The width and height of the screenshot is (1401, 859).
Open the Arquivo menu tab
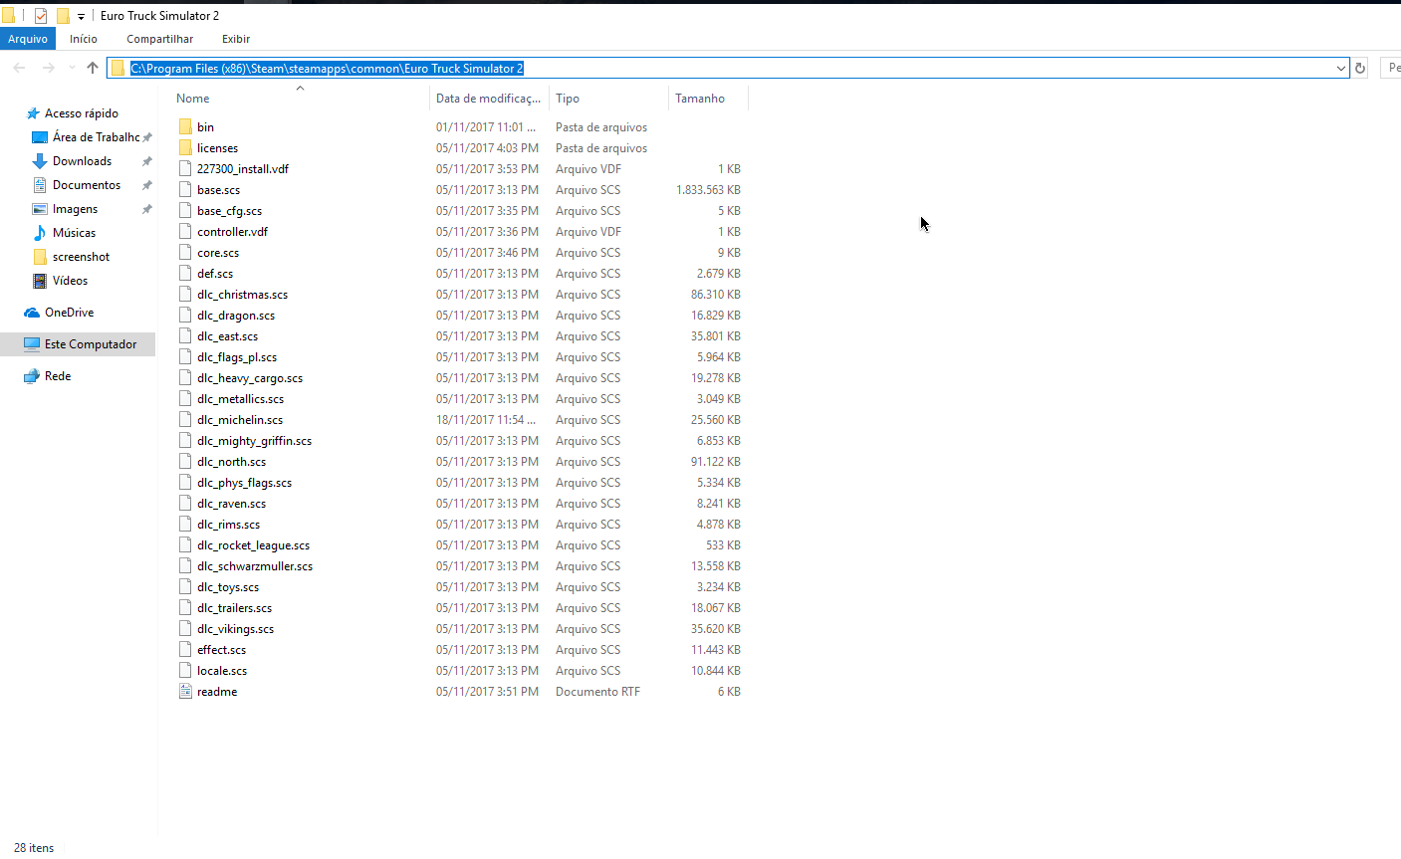click(28, 39)
